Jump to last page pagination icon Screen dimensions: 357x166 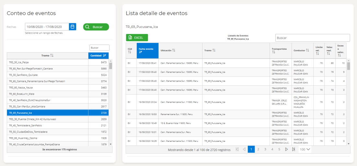tap(294, 150)
